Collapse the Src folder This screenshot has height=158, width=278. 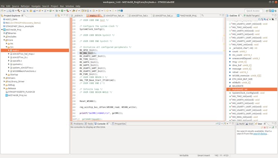[x=6, y=47]
